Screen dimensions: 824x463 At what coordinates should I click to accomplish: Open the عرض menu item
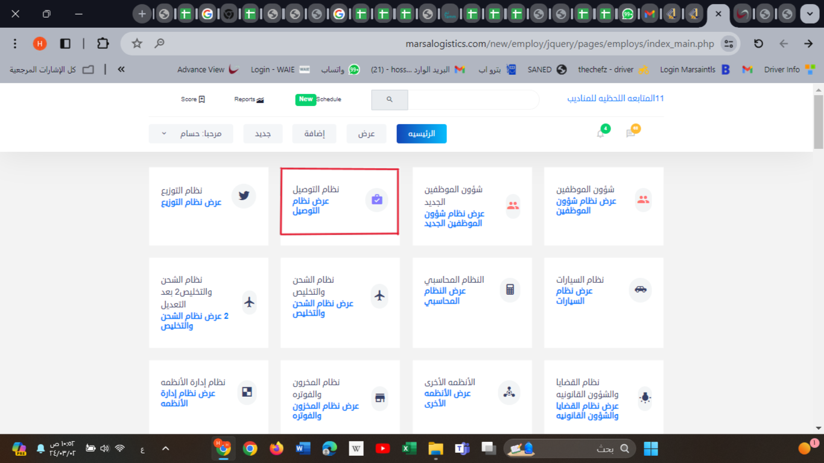(366, 134)
